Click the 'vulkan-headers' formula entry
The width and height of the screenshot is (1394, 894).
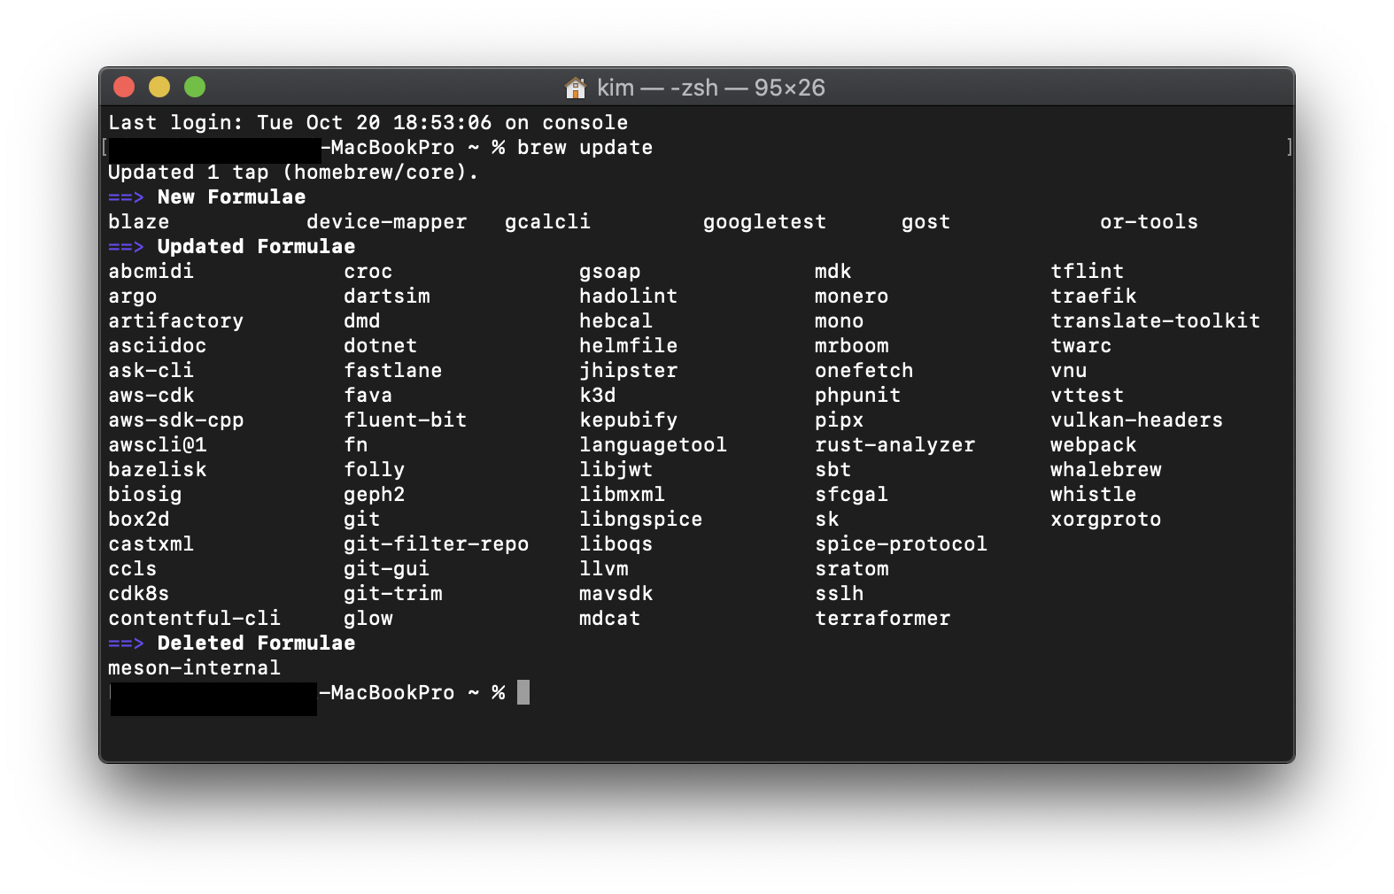pyautogui.click(x=1136, y=420)
